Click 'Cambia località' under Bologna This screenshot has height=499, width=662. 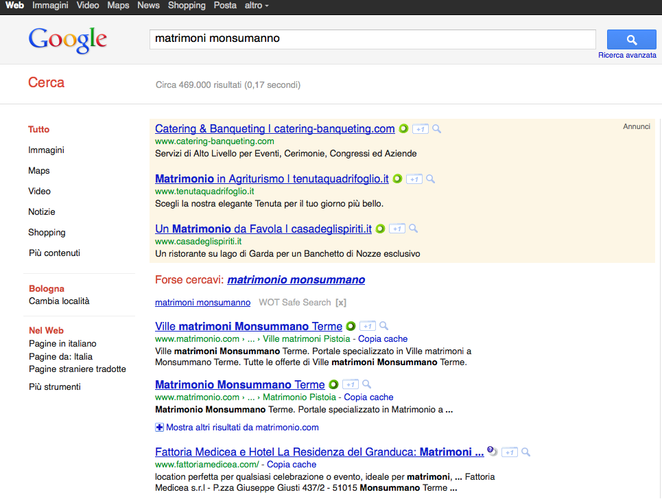[59, 301]
